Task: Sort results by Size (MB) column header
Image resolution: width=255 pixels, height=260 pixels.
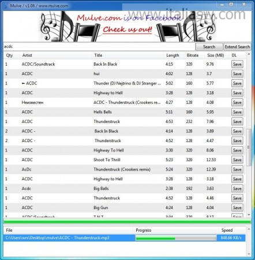Action: click(216, 55)
